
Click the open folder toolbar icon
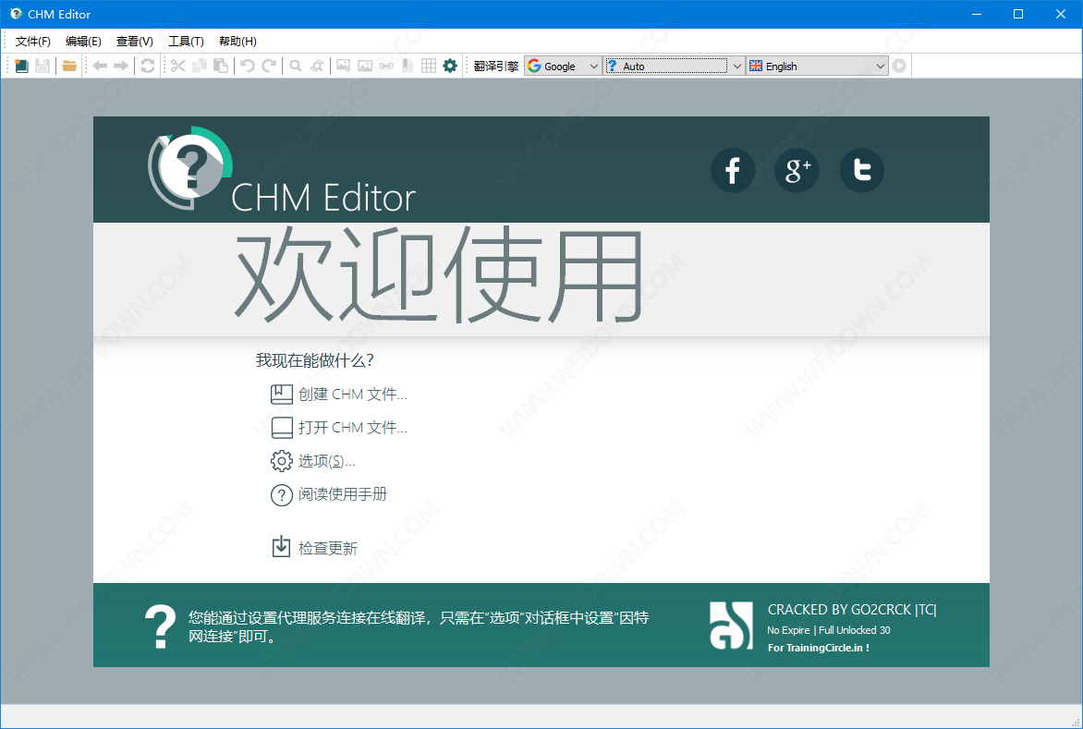coord(69,66)
